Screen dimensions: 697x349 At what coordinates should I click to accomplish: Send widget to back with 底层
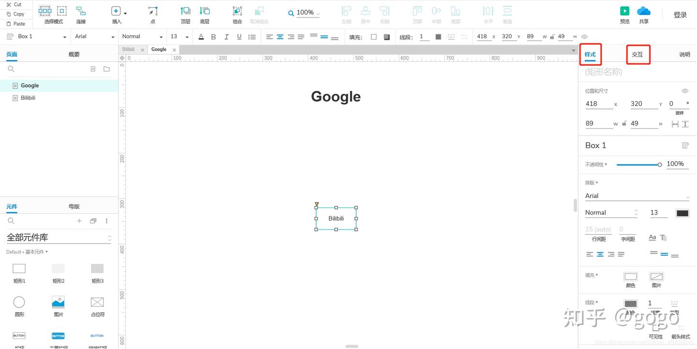coord(205,15)
